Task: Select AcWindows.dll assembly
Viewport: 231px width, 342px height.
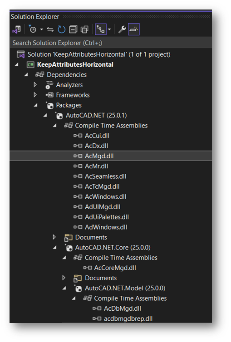Action: [106, 196]
